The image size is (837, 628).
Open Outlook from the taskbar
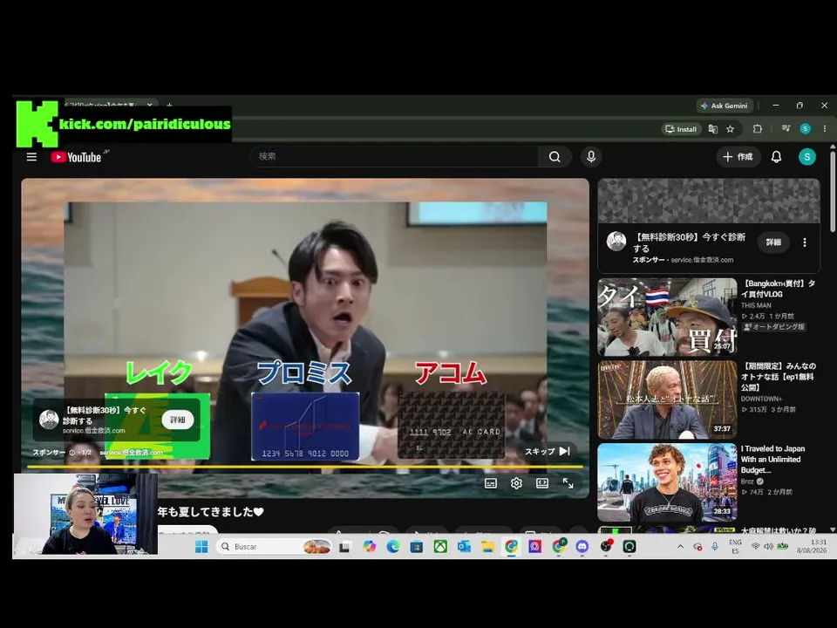click(x=464, y=546)
